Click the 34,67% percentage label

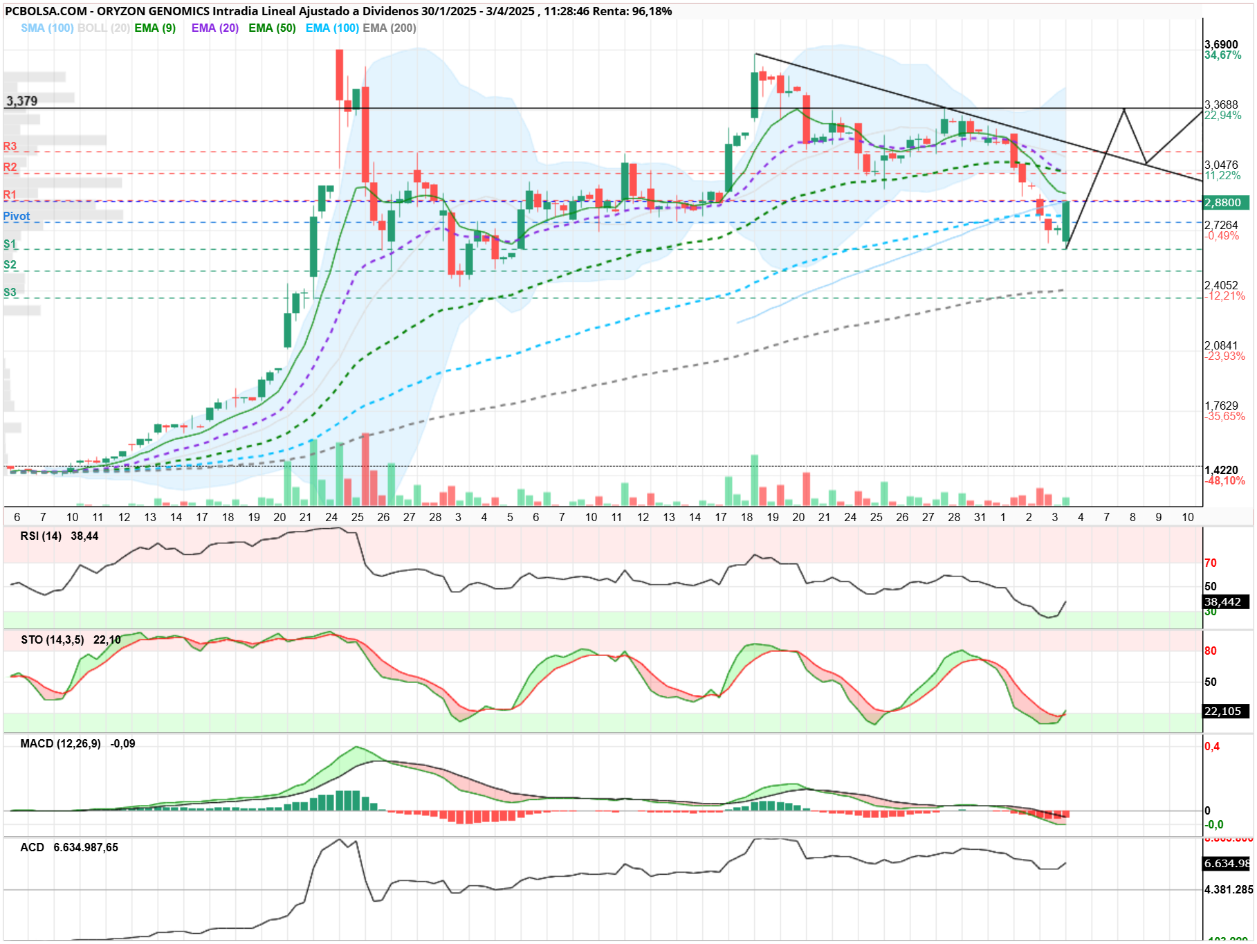[x=1223, y=55]
